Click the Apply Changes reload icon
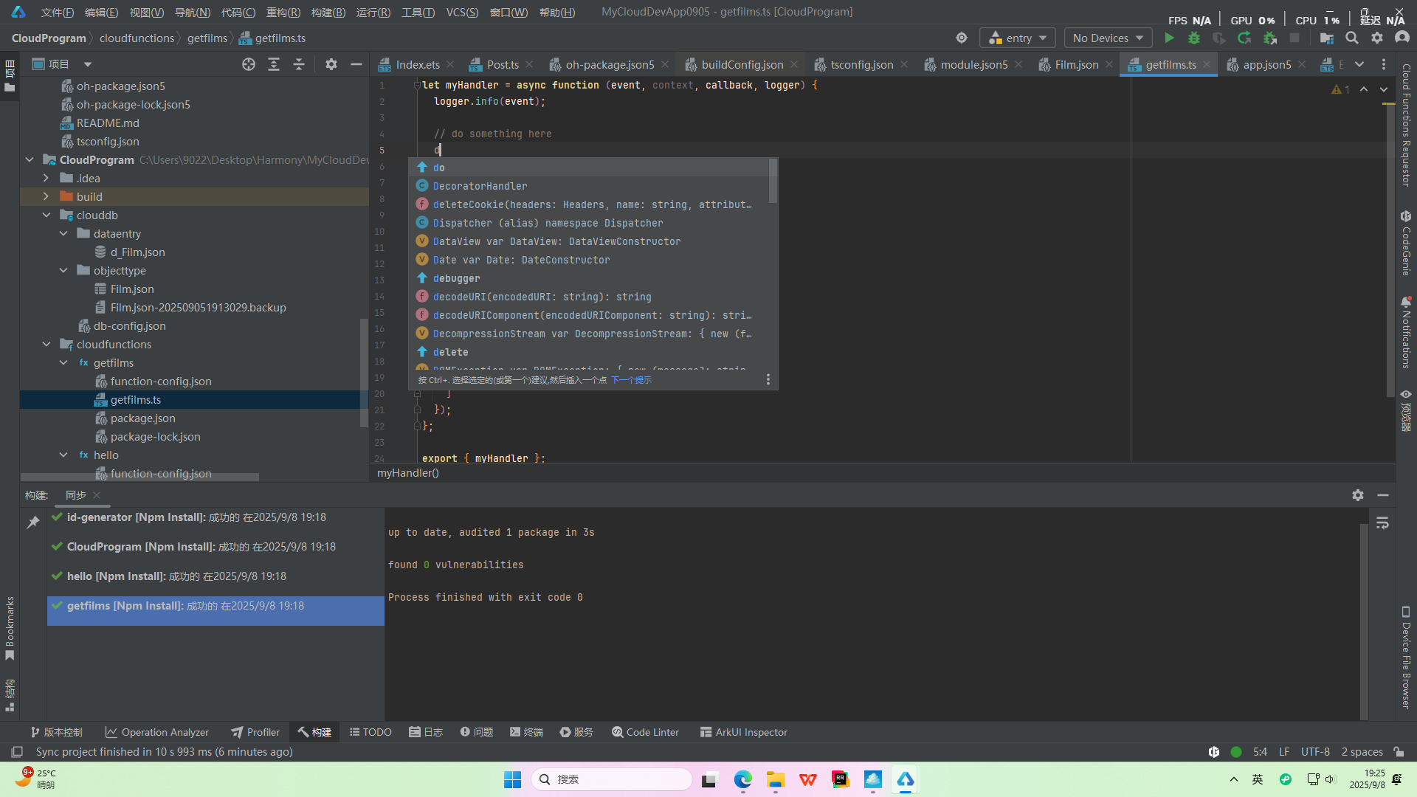1417x797 pixels. click(x=1244, y=38)
